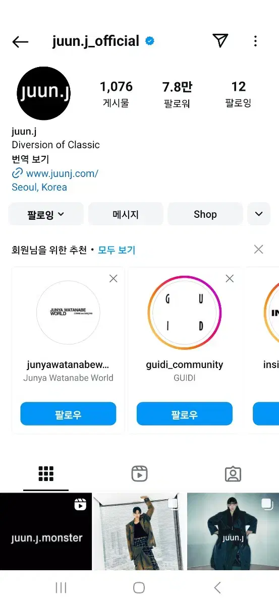Dismiss guidi_community suggestion card
Viewport: 279px width, 605px height.
(230, 278)
